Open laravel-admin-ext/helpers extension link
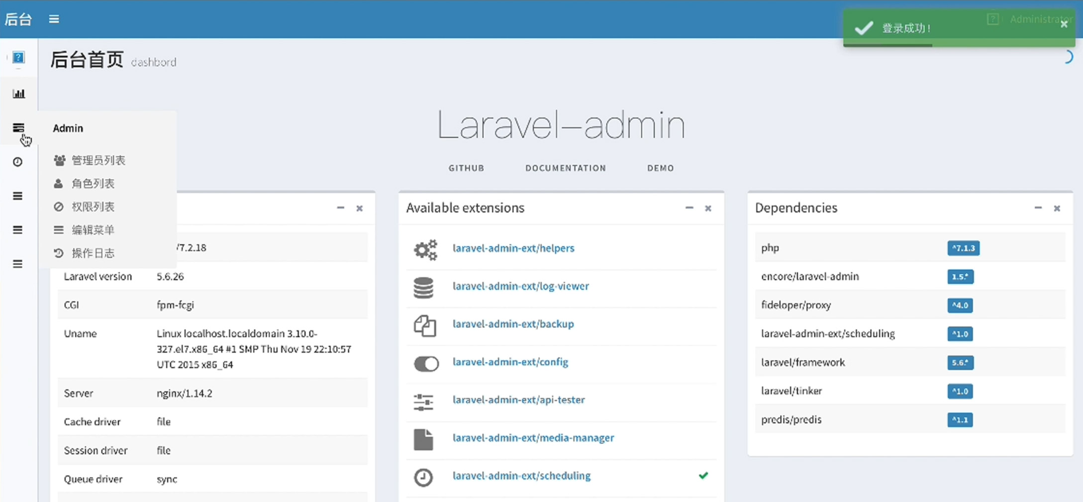Screen dimensions: 1083x502 [513, 248]
